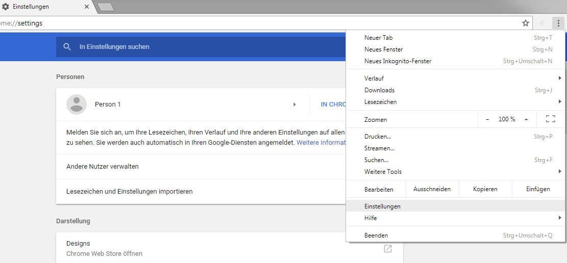Choose Drucken... in the menu
567x263 pixels.
[x=456, y=137]
